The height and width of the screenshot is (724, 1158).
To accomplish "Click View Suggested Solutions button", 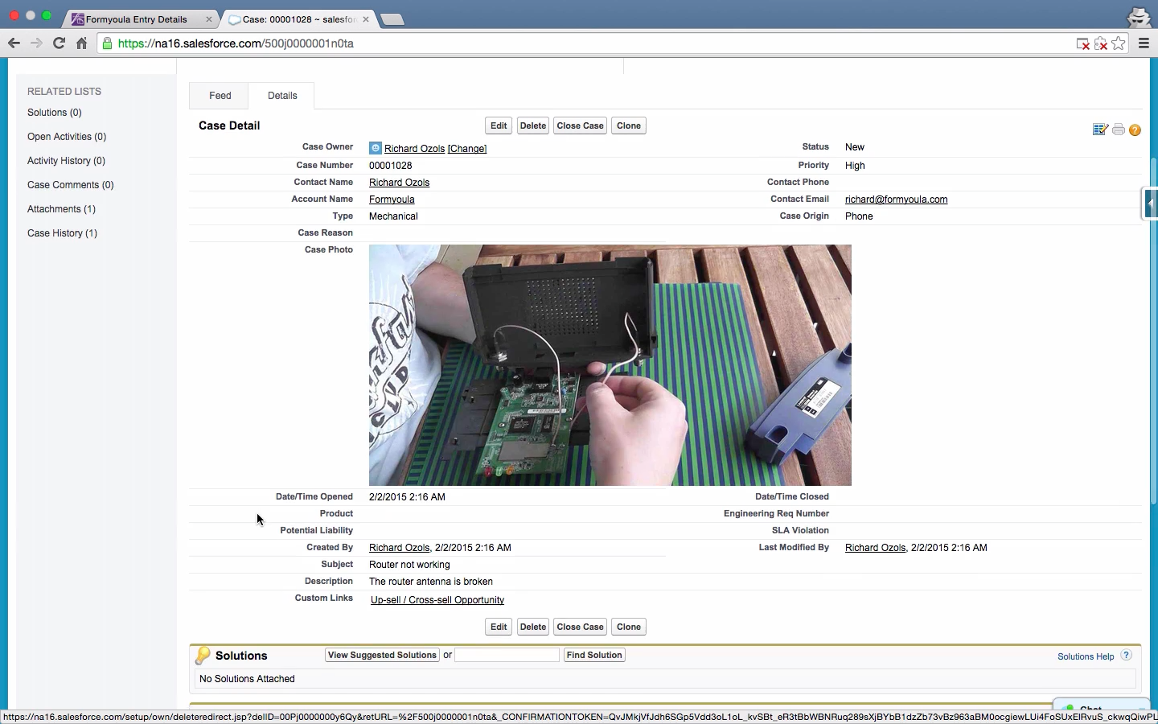I will coord(382,656).
